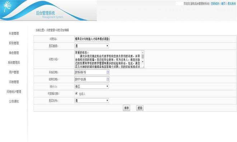Open the 统计人 dropdown showing 张三
The width and height of the screenshot is (237, 142).
(x=92, y=86)
